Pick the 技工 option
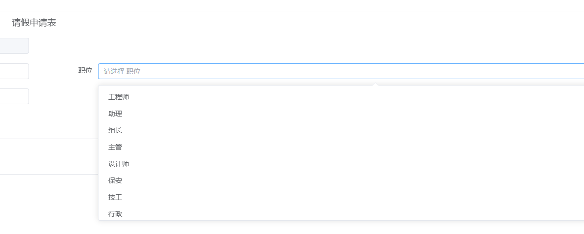 click(115, 198)
